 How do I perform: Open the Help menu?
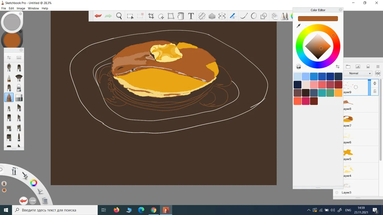45,8
